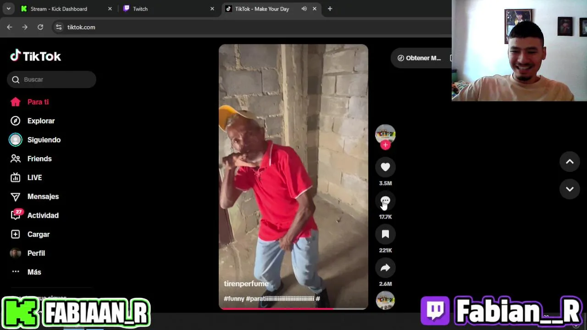This screenshot has width=587, height=330.
Task: Click the sound disc thumbnail below share
Action: pyautogui.click(x=385, y=300)
